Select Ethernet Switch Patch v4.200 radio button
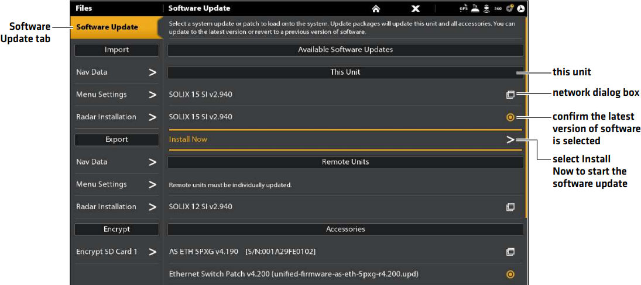The width and height of the screenshot is (641, 285). tap(510, 274)
